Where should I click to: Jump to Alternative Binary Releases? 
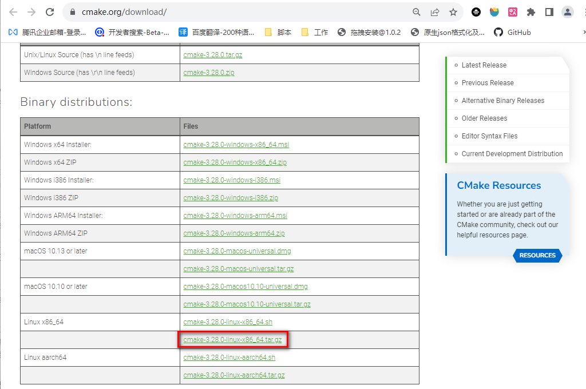(502, 101)
